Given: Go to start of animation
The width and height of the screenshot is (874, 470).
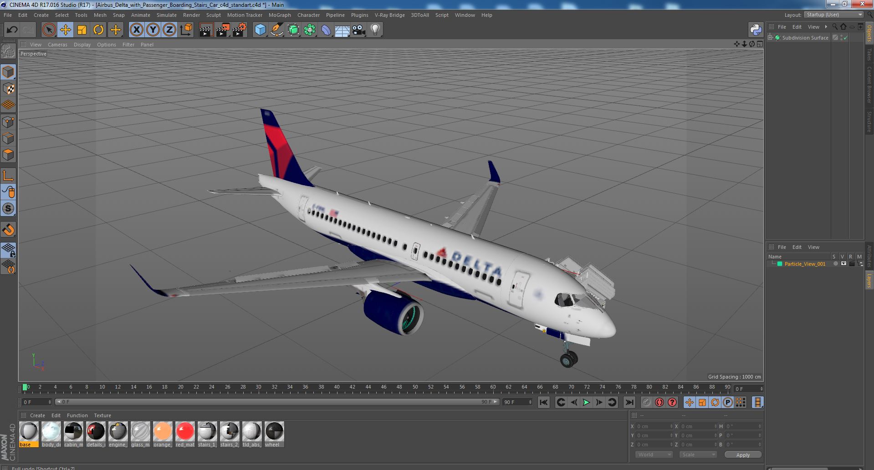Looking at the screenshot, I should [x=543, y=402].
